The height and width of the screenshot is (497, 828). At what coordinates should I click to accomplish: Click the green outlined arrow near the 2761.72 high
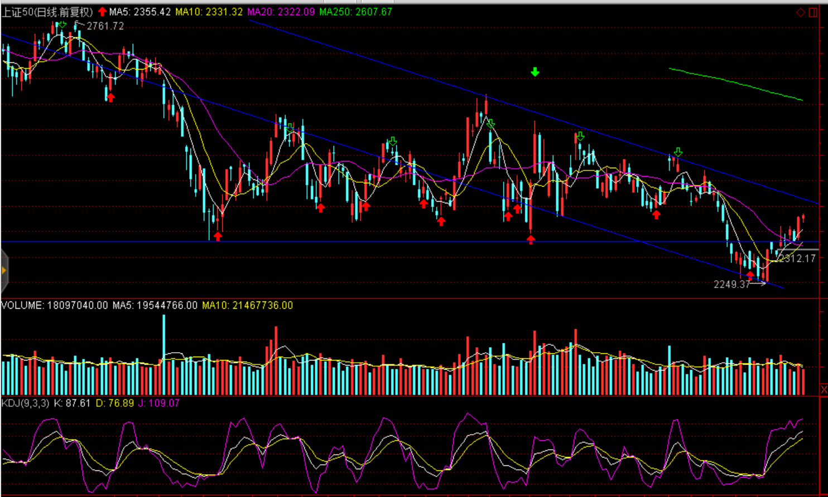62,25
